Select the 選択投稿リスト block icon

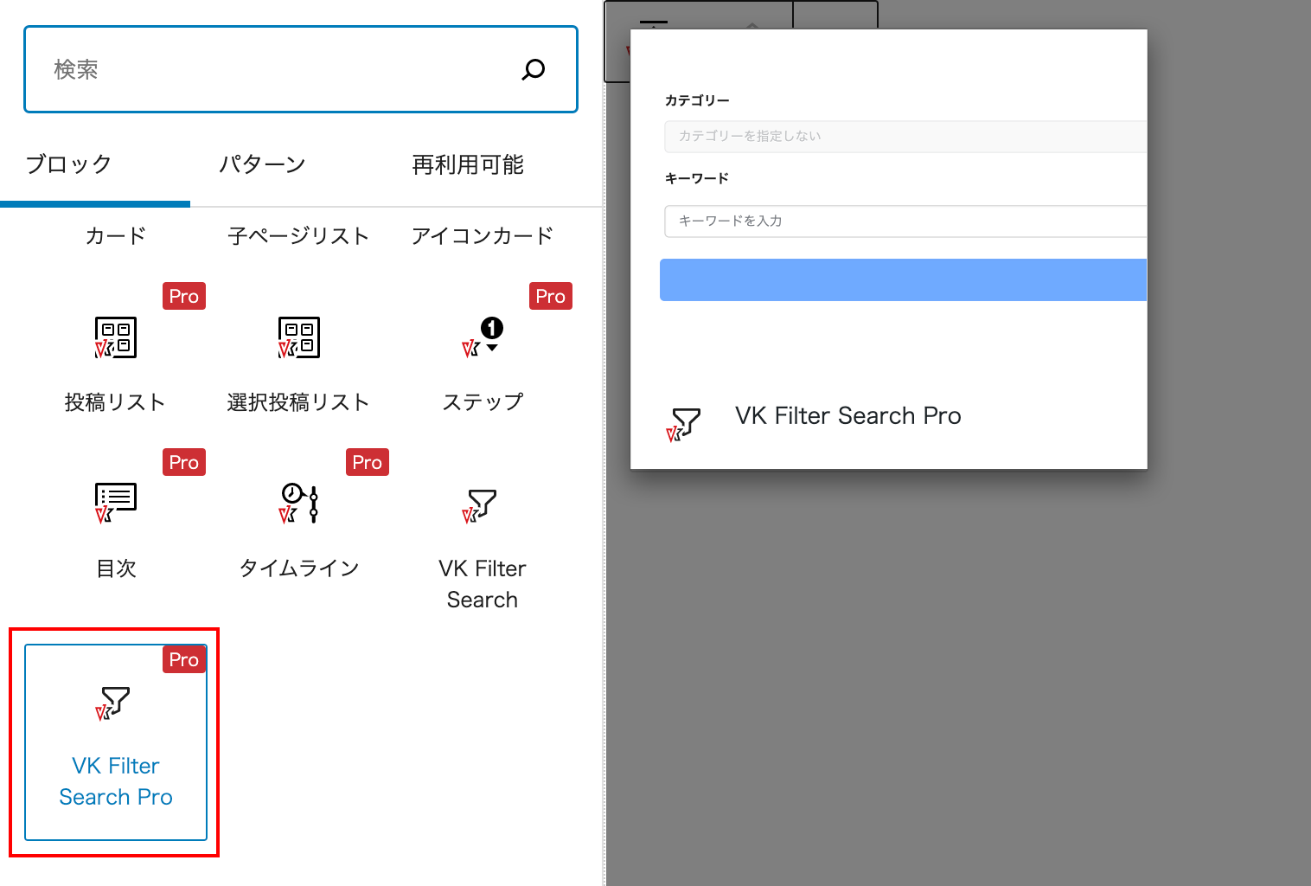click(x=299, y=337)
